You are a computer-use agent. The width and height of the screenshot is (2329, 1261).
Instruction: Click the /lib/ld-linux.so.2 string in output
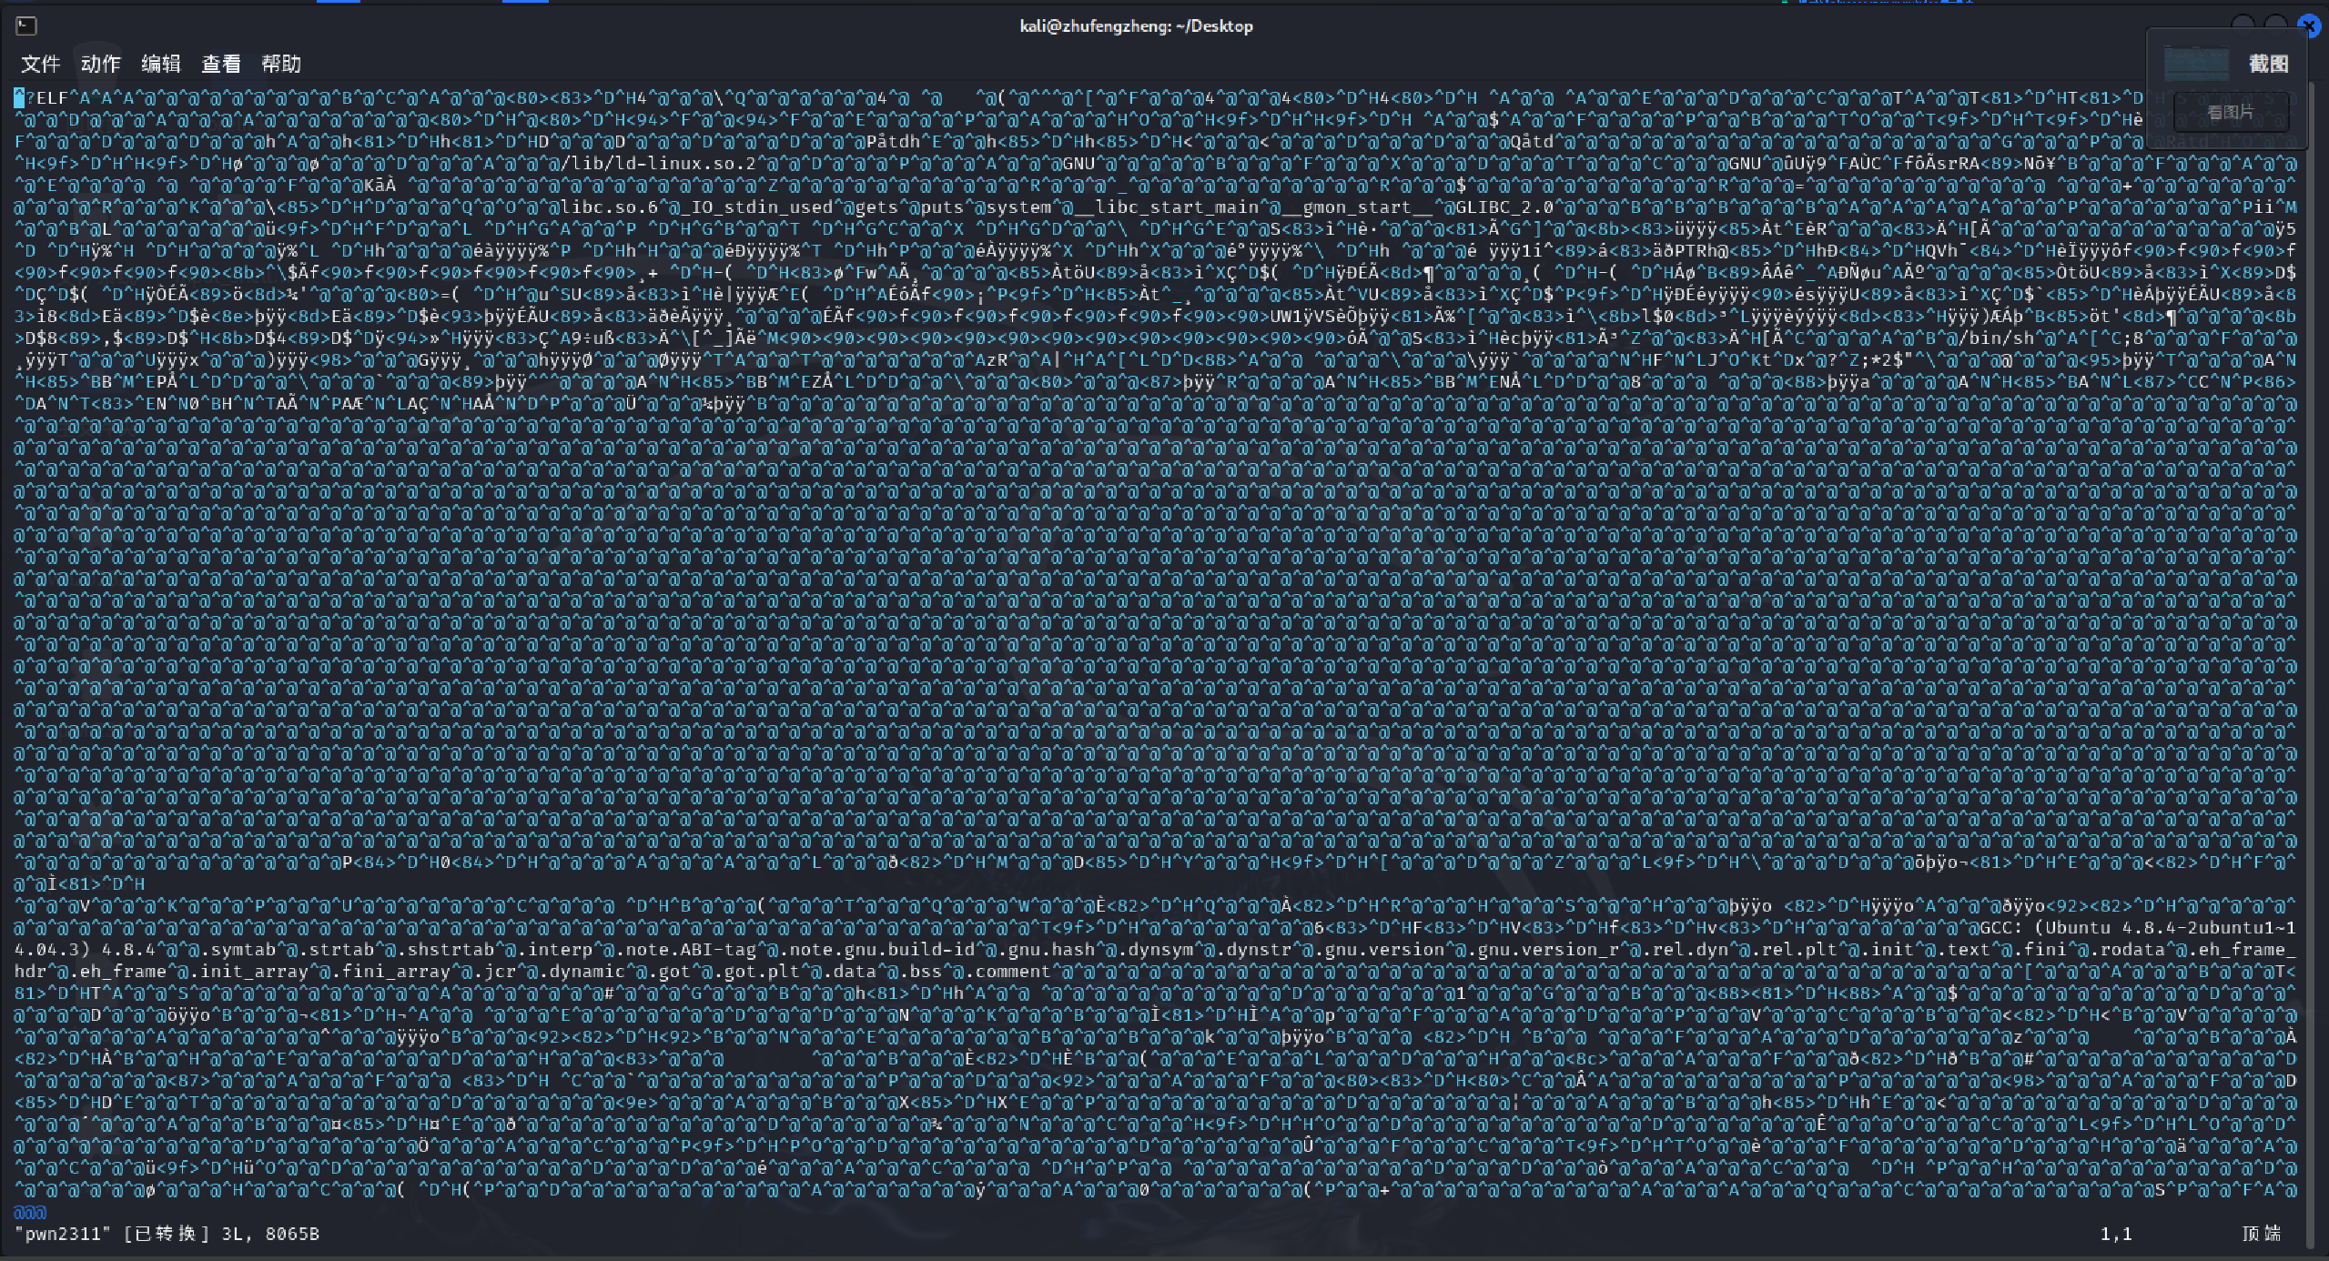click(658, 164)
